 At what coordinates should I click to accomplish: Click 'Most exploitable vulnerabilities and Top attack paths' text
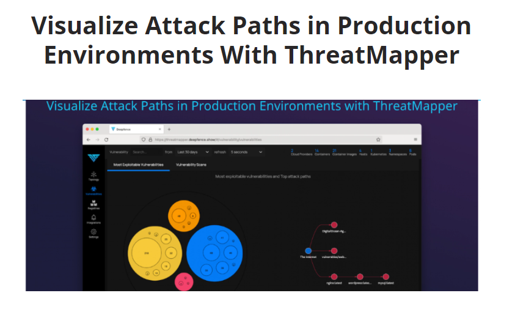[263, 177]
